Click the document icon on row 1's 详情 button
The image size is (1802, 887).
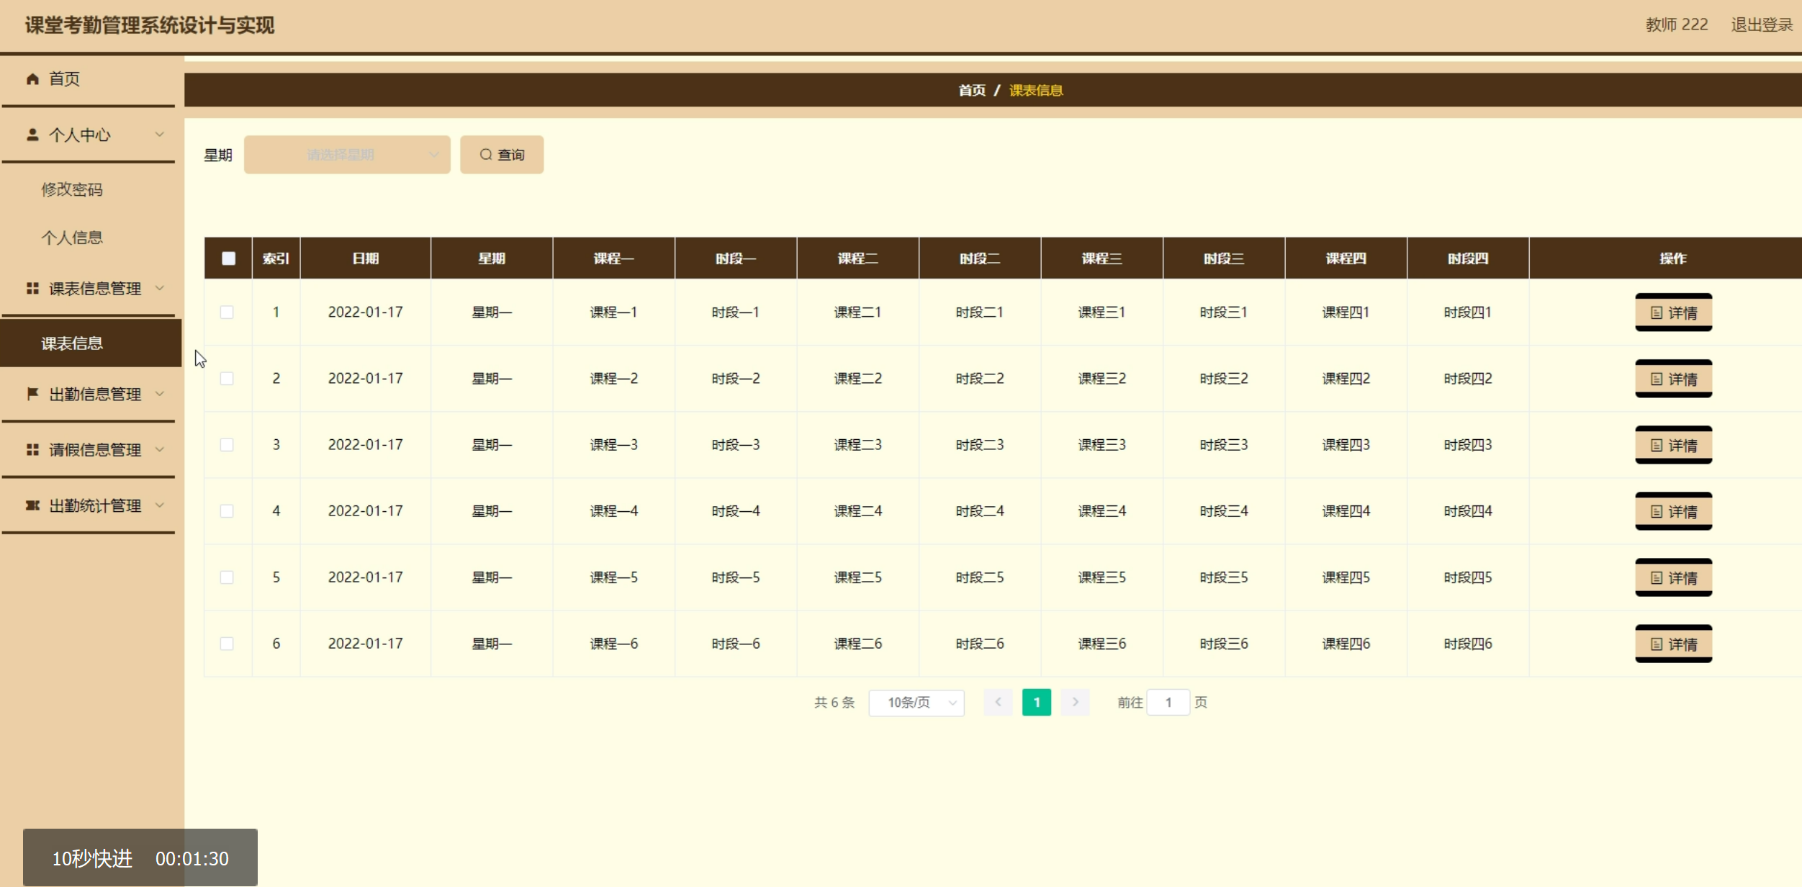[x=1656, y=313]
